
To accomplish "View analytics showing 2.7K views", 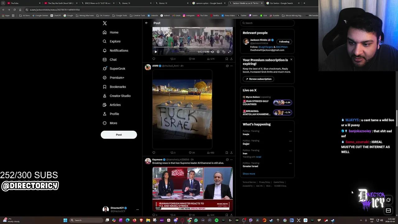I will pyautogui.click(x=211, y=59).
